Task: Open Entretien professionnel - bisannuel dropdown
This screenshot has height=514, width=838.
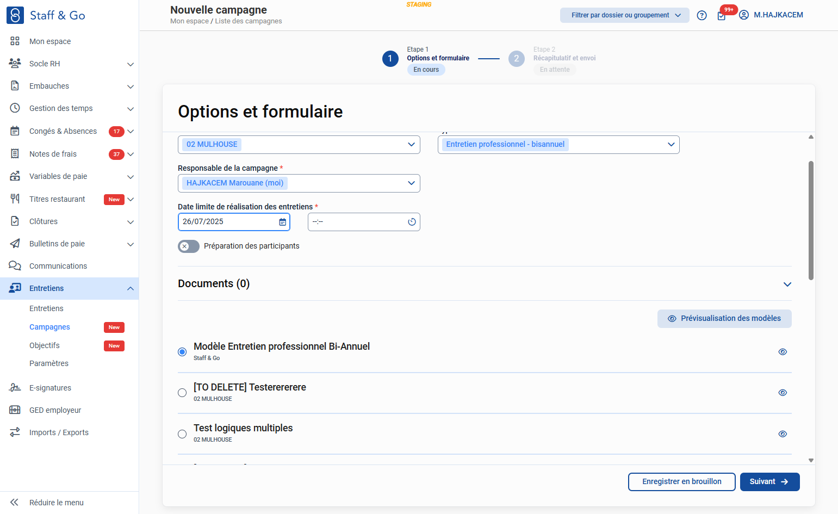Action: click(x=558, y=145)
